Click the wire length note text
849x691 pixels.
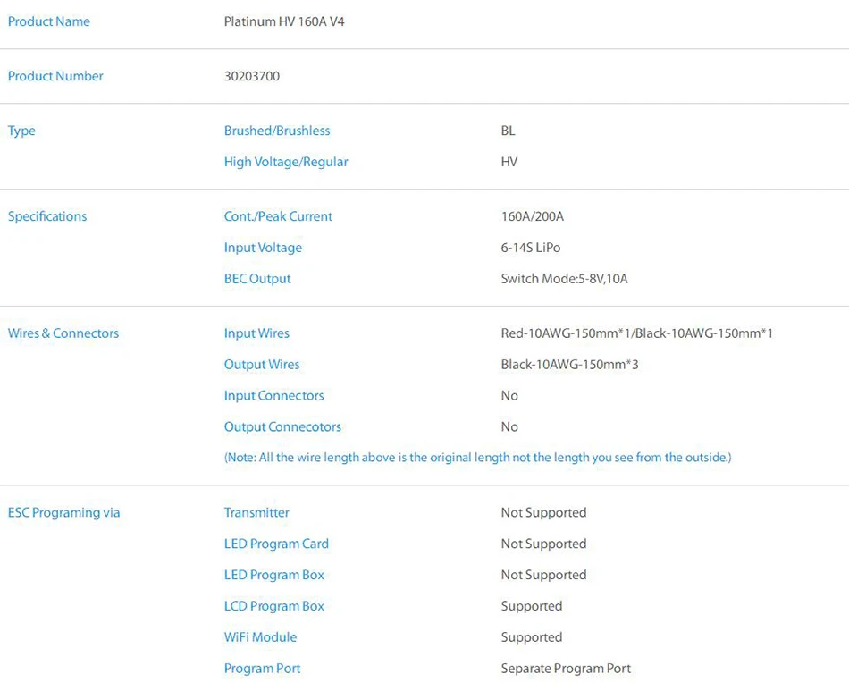click(477, 458)
